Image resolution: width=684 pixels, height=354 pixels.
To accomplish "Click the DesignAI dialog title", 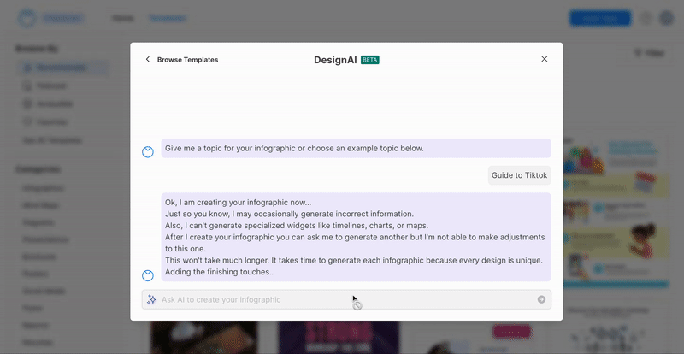I will coord(335,60).
